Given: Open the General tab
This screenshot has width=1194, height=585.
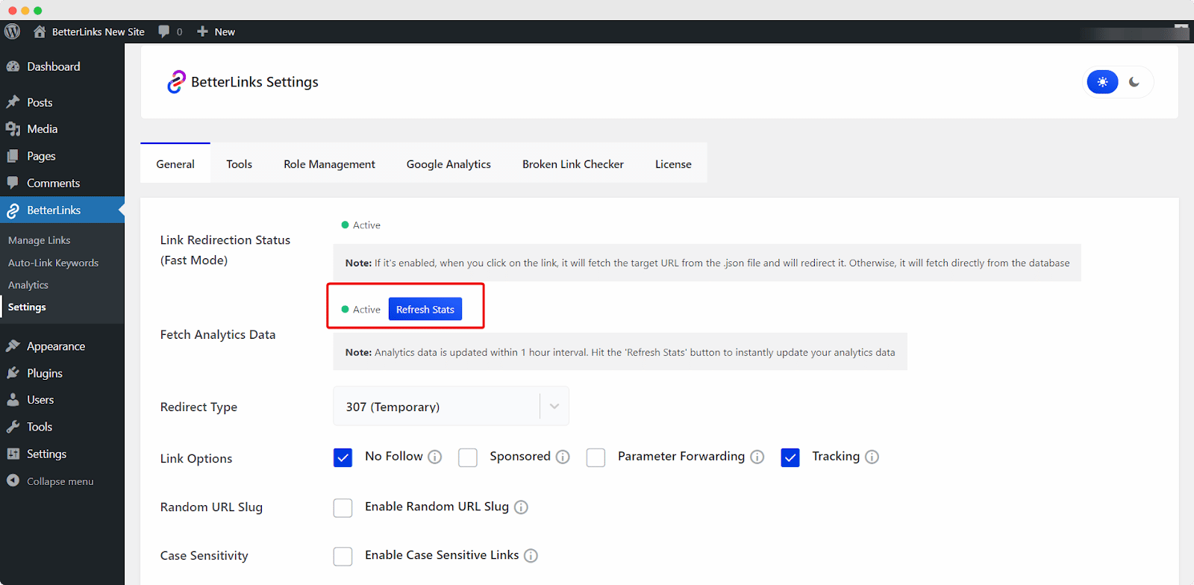Looking at the screenshot, I should (x=175, y=163).
